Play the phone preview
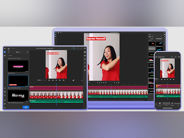This screenshot has height=138, width=184. point(167,79)
